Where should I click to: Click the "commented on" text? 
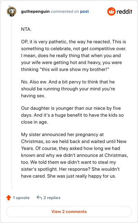pos(65,11)
